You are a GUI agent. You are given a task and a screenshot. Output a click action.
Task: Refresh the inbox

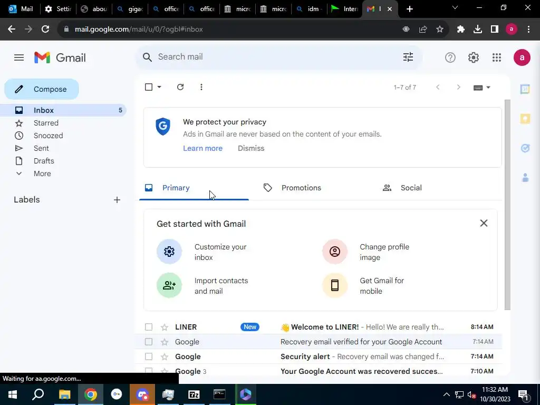point(180,87)
